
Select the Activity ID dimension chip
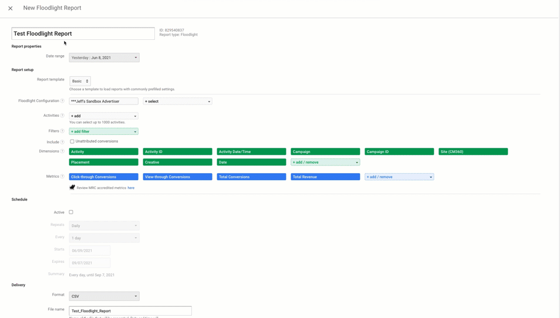click(x=177, y=152)
